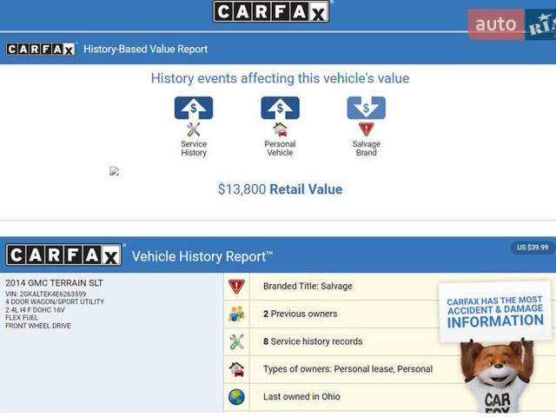
Task: Click the globe icon beside Last owned in Ohio
Action: 236,397
